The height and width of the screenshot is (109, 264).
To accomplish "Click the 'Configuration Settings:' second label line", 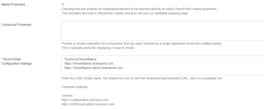I will pyautogui.click(x=17, y=63).
